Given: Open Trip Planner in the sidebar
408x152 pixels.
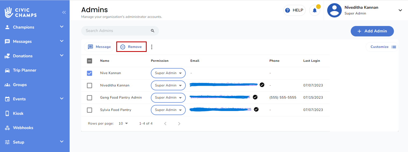Looking at the screenshot, I should (x=24, y=70).
